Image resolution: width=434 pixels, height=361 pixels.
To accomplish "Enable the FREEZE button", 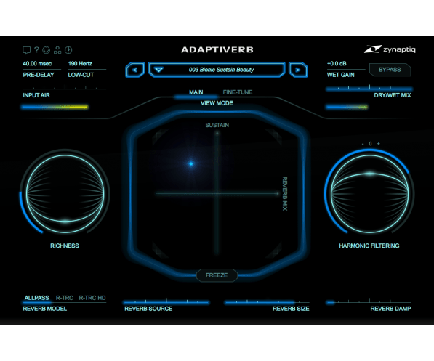I will point(217,275).
